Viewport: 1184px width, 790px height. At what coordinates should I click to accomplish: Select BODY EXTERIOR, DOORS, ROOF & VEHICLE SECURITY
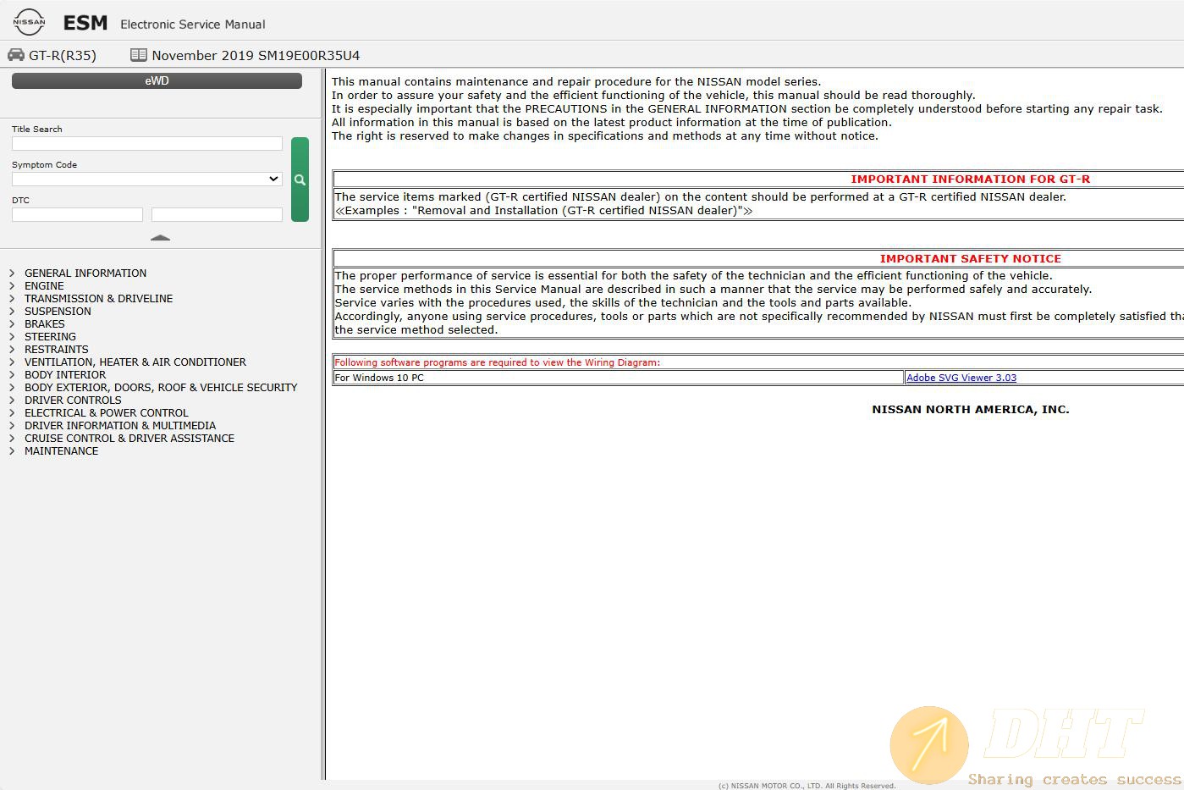[161, 388]
